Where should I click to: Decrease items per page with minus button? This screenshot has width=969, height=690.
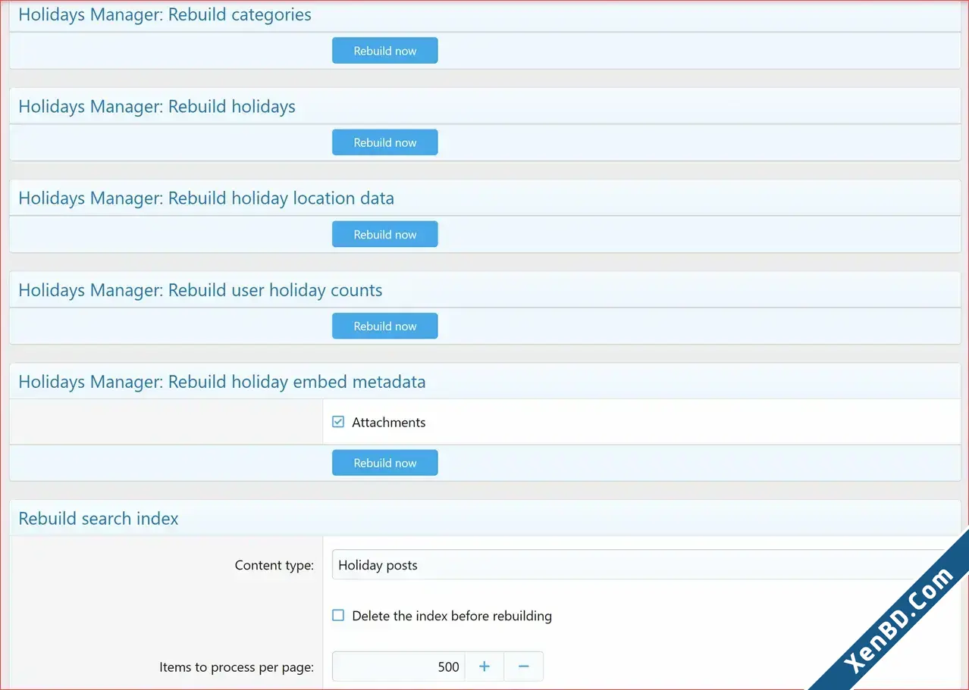coord(523,667)
